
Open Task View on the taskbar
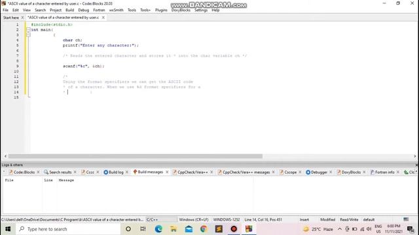click(143, 229)
